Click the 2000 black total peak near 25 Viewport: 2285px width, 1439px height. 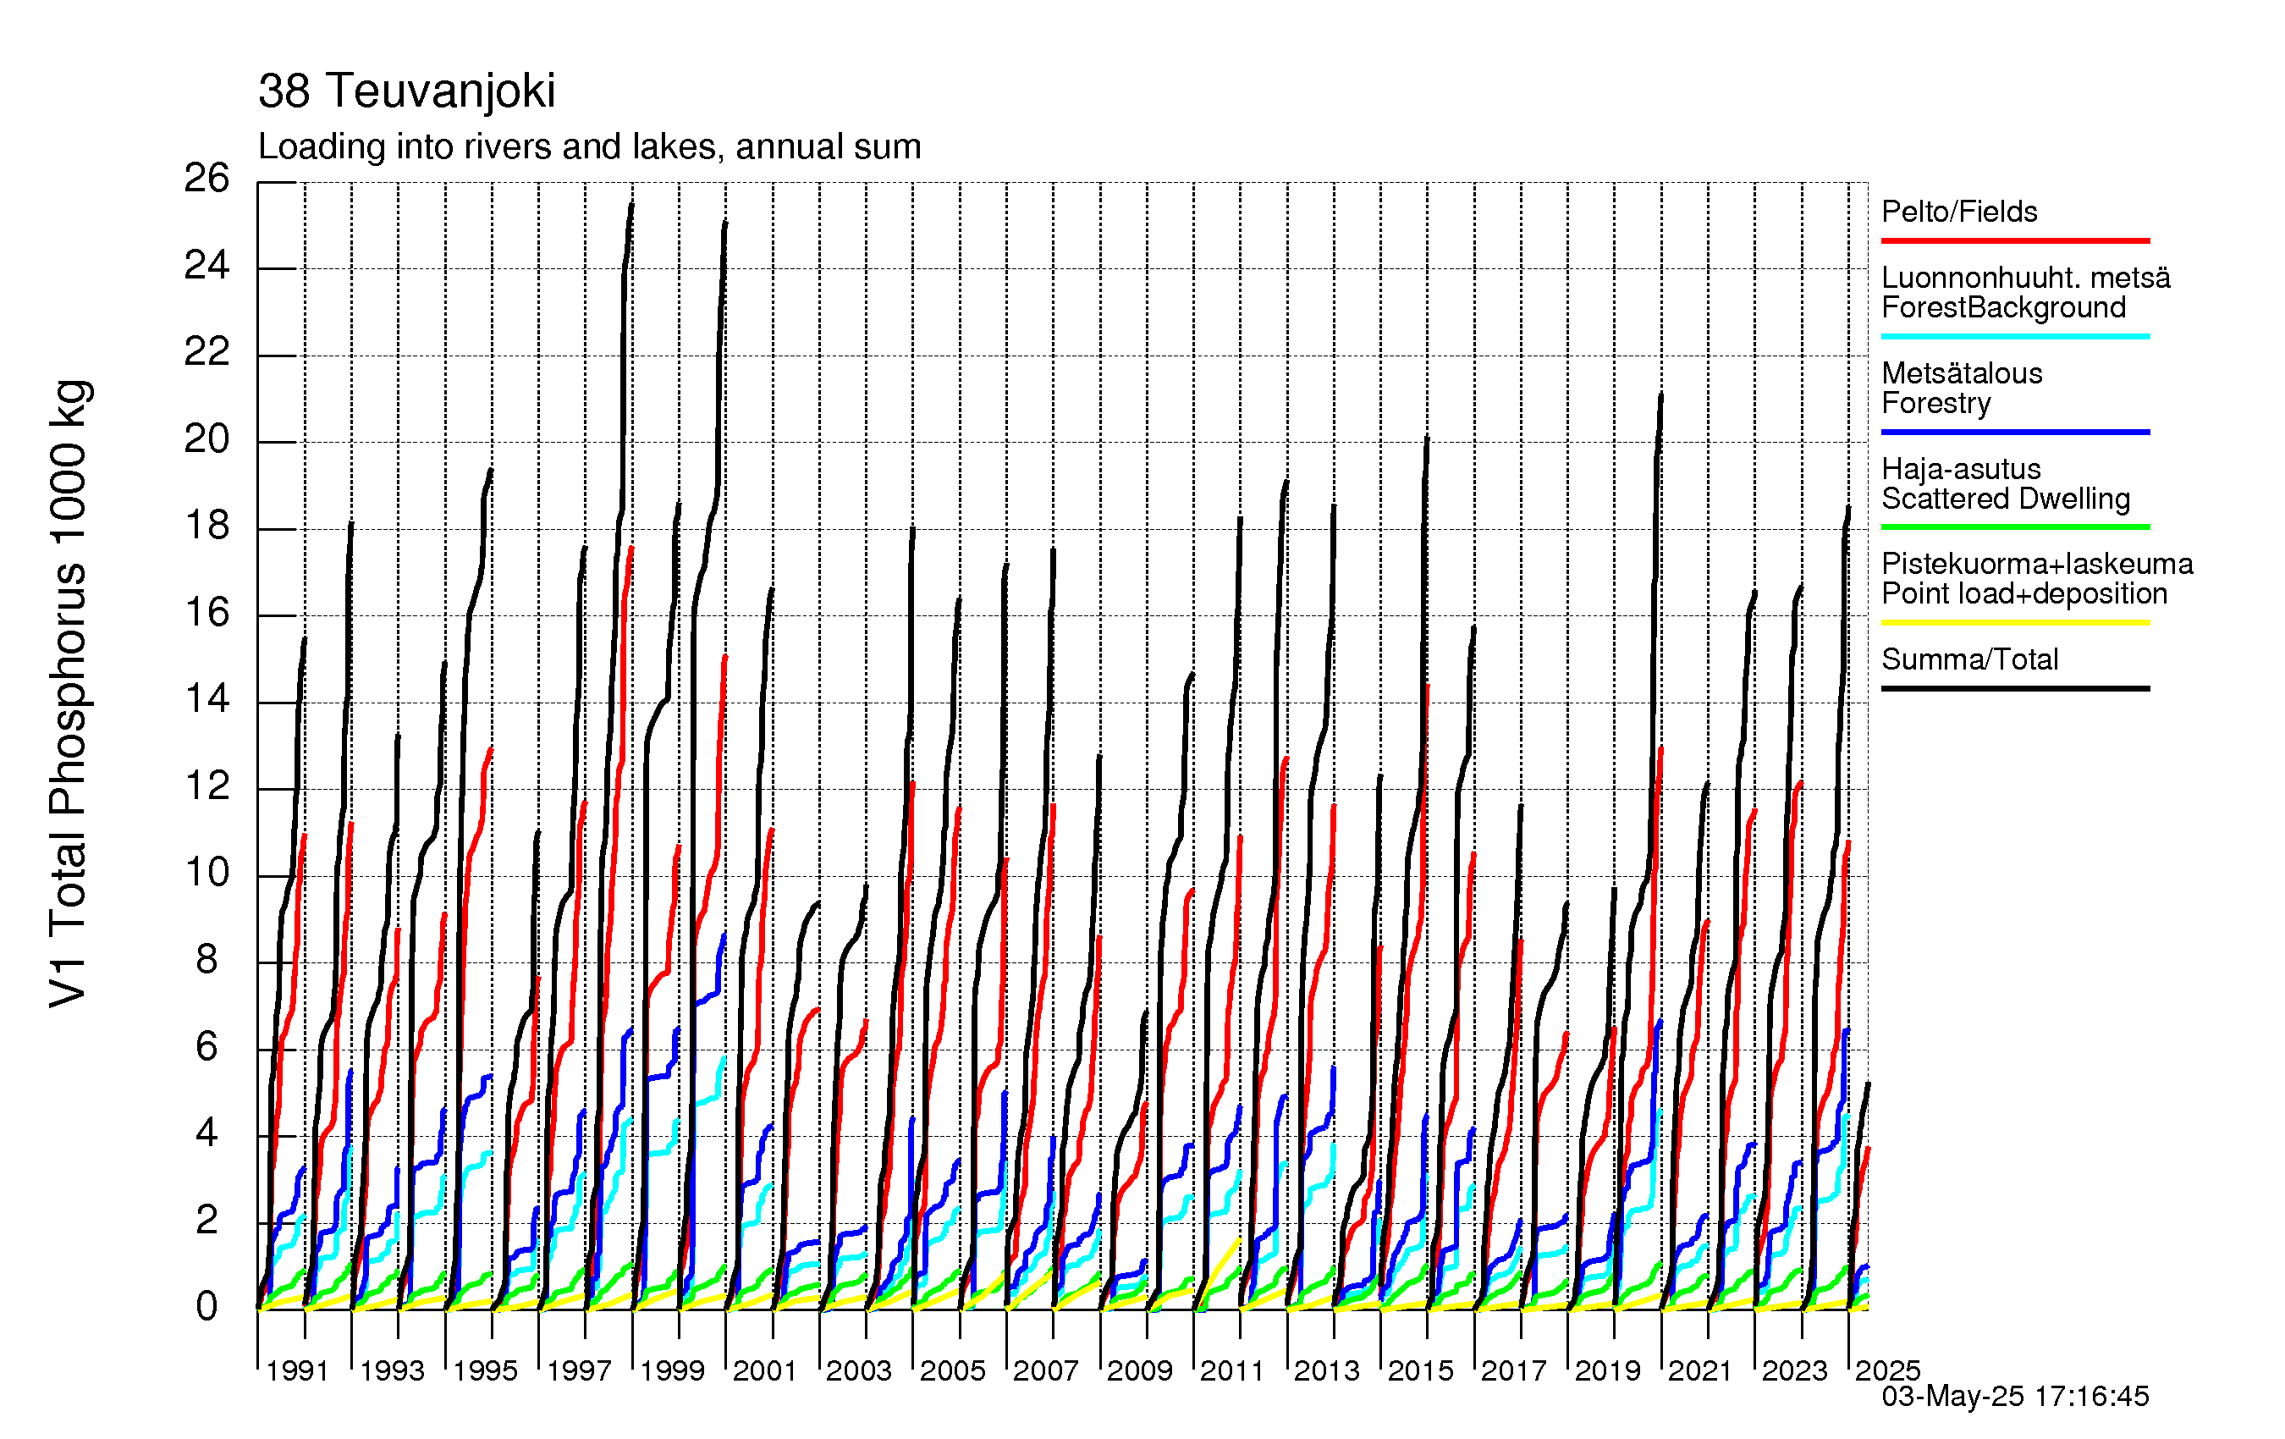coord(725,223)
